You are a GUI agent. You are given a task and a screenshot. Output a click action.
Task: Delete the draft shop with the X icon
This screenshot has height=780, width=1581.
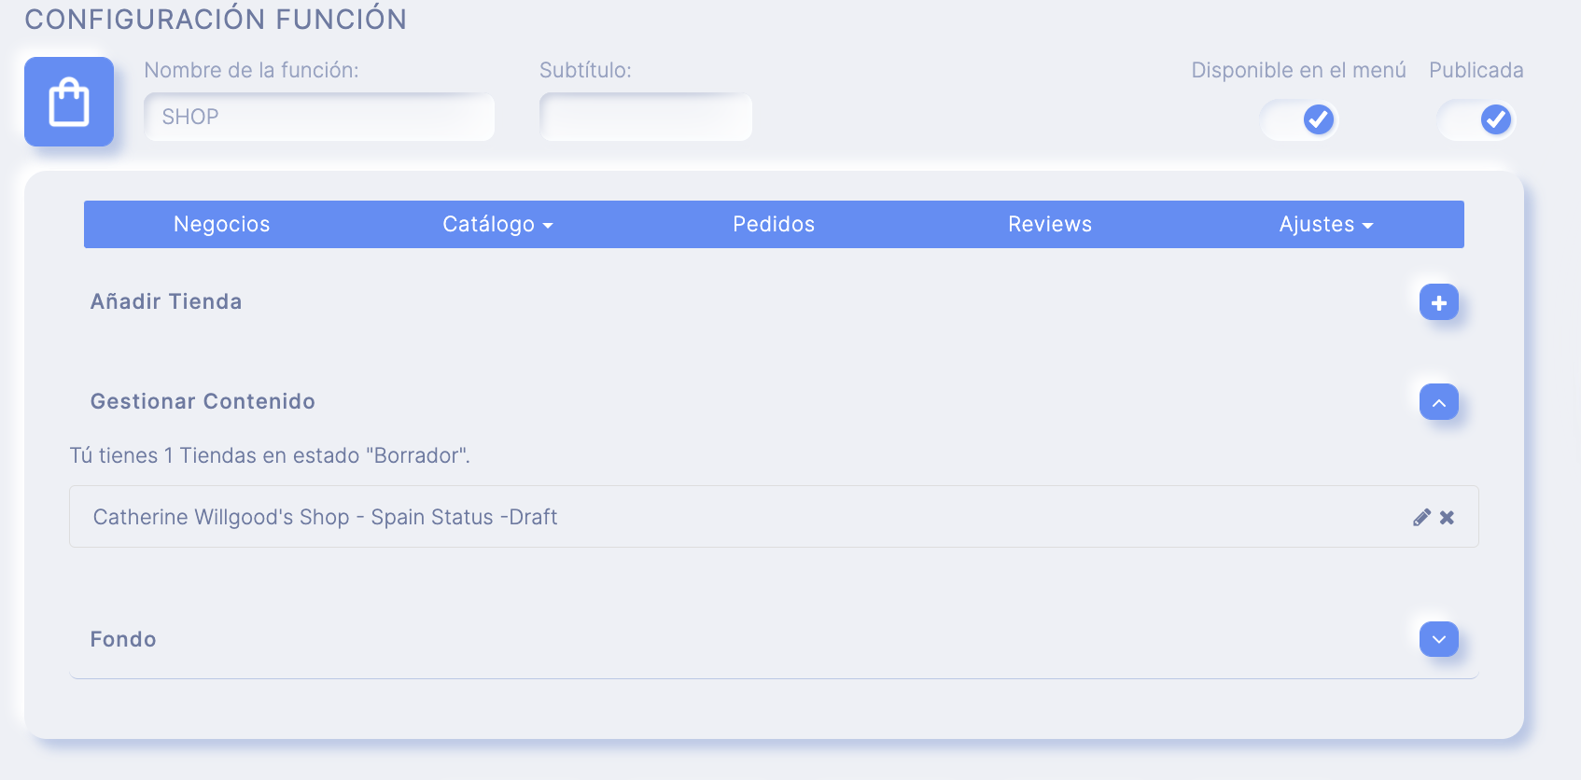coord(1447,517)
